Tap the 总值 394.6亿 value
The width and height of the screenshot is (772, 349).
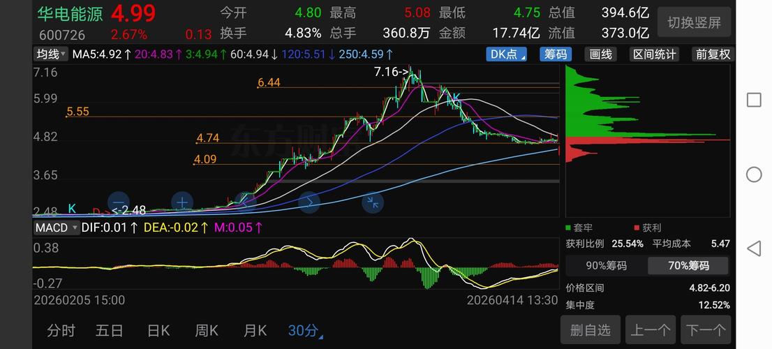625,13
